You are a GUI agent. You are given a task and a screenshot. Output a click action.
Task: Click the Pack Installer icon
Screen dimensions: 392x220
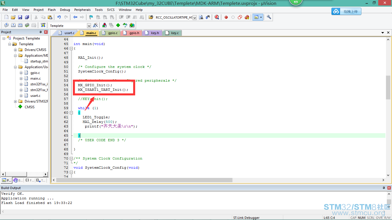pyautogui.click(x=132, y=25)
